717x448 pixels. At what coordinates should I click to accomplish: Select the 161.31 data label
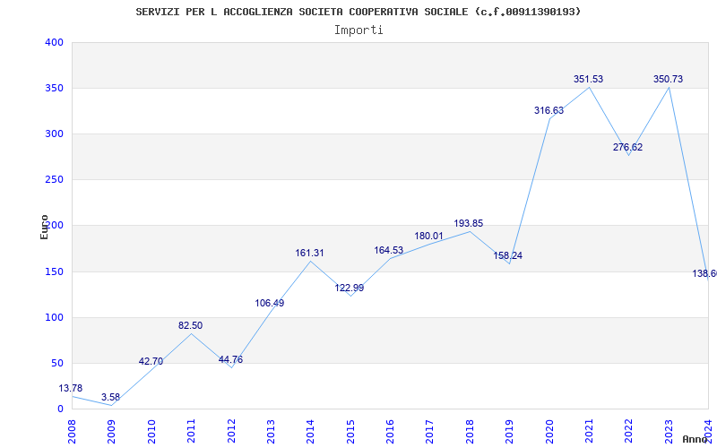pyautogui.click(x=309, y=253)
